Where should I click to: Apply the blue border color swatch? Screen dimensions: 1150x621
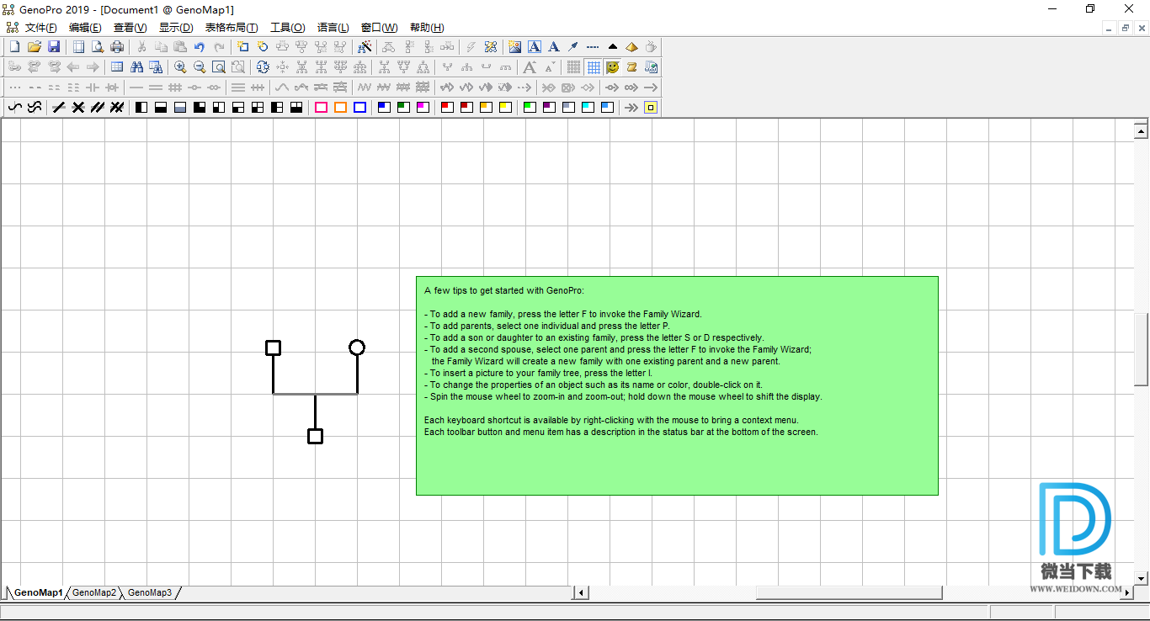[359, 107]
